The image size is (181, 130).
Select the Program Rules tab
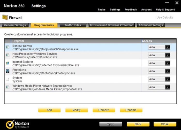click(44, 25)
